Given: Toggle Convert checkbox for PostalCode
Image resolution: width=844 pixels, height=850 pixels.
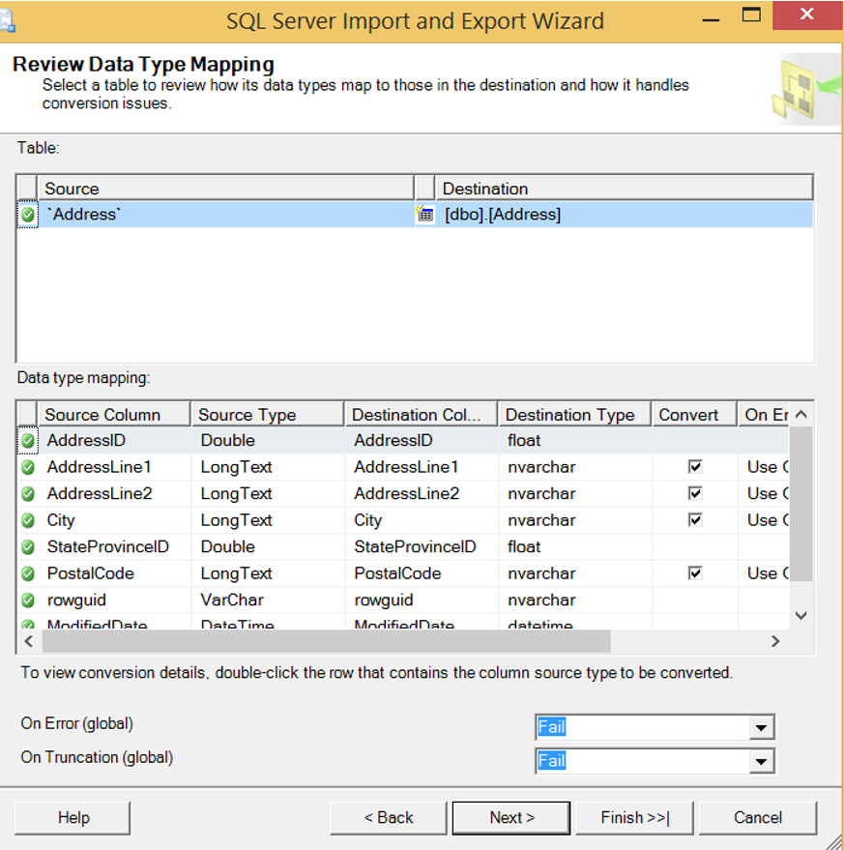Looking at the screenshot, I should pyautogui.click(x=695, y=573).
